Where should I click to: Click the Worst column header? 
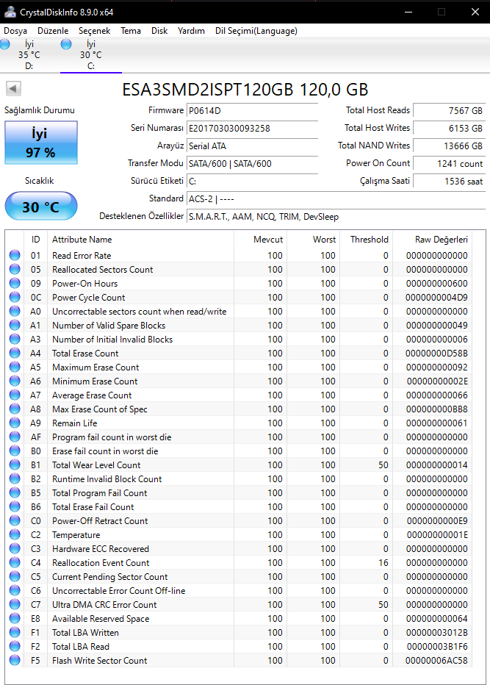click(313, 240)
